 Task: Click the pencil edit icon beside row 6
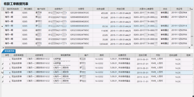3,81
